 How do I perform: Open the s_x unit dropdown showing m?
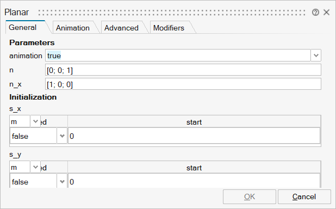tap(25, 122)
